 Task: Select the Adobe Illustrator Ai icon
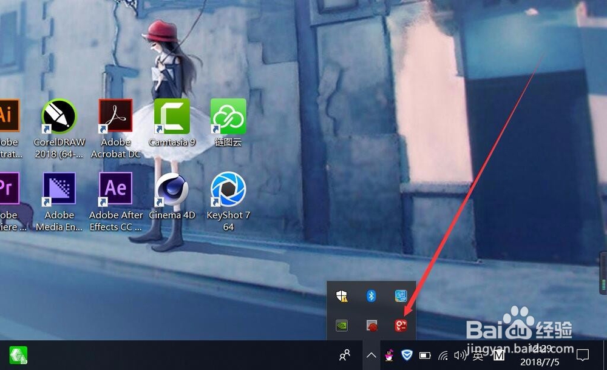pyautogui.click(x=8, y=115)
